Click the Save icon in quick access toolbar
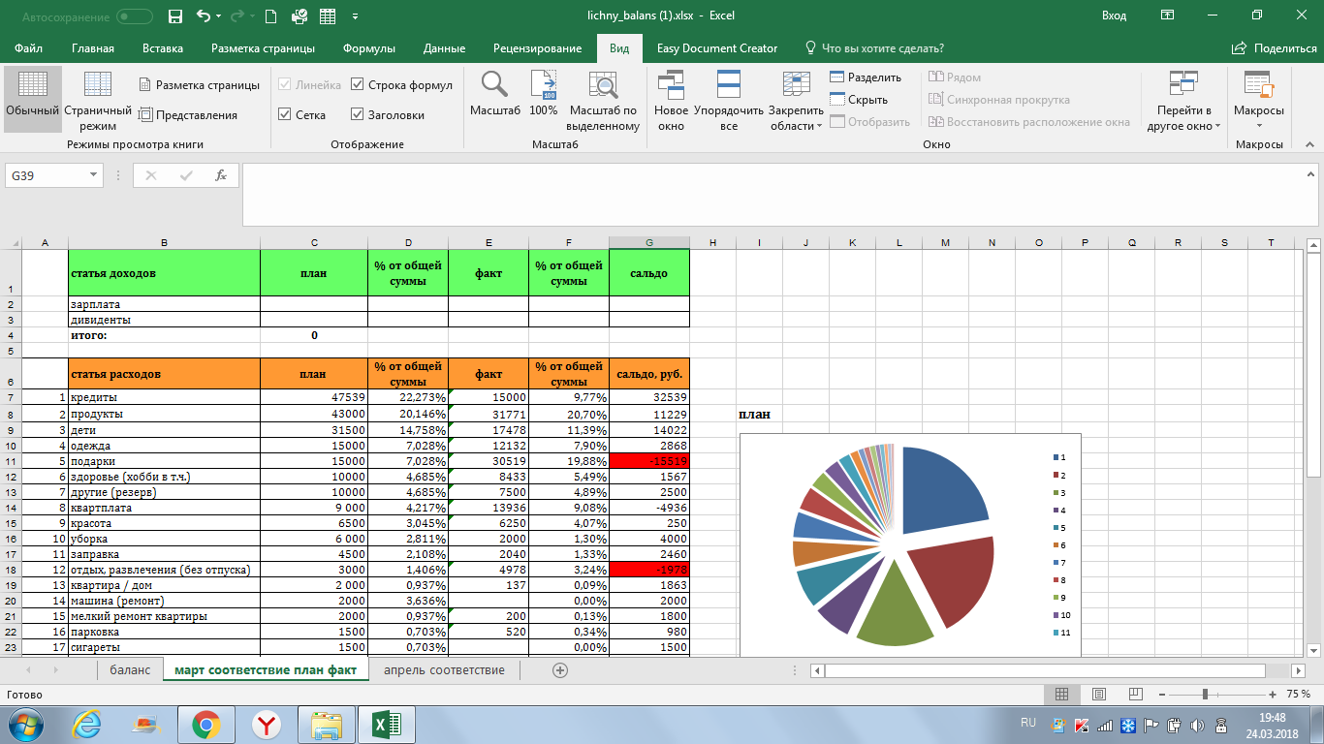Screen dimensions: 1324x744 tap(175, 16)
